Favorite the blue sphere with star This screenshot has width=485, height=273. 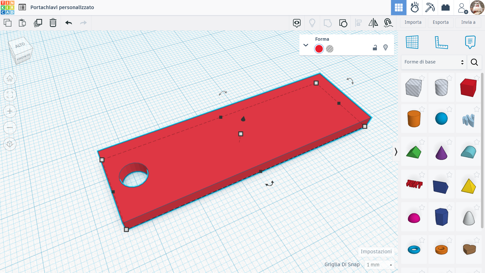click(x=449, y=109)
